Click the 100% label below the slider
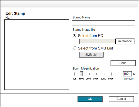Viewport: 139px width, 107px height. coord(81,79)
